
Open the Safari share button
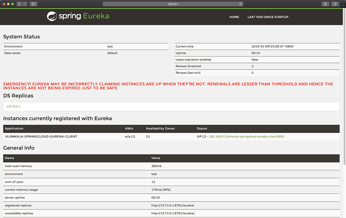point(325,4)
